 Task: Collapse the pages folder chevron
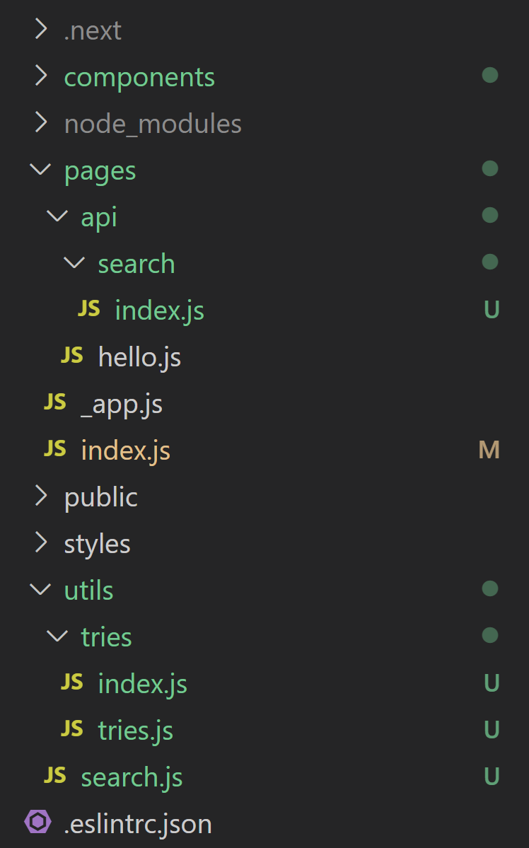40,169
